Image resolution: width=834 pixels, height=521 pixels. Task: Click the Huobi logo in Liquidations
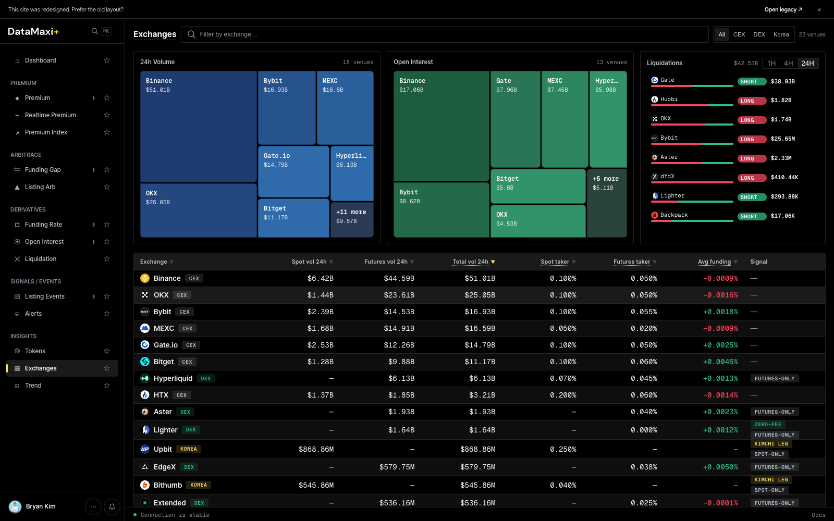(x=655, y=100)
